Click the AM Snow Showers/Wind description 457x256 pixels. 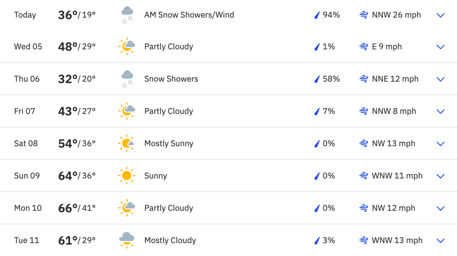pos(189,15)
